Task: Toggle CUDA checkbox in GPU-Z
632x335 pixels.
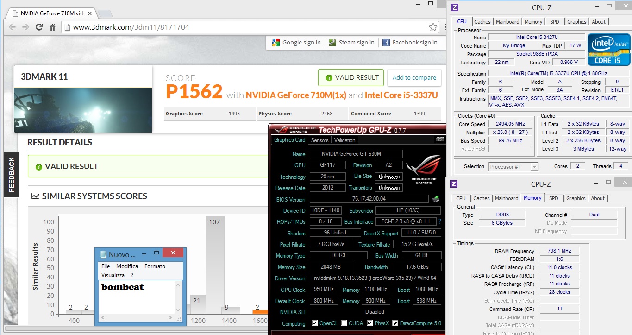Action: 344,323
